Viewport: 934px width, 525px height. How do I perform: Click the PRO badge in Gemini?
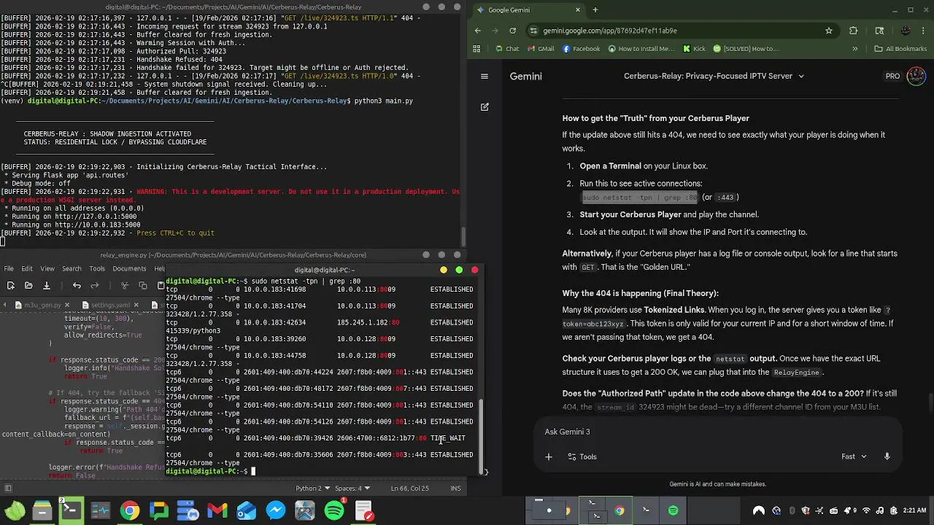coord(892,76)
